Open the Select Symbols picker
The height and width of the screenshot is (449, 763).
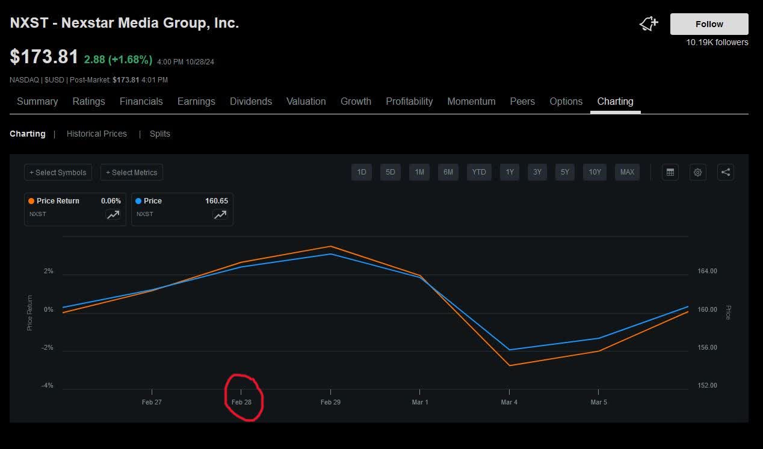click(58, 172)
